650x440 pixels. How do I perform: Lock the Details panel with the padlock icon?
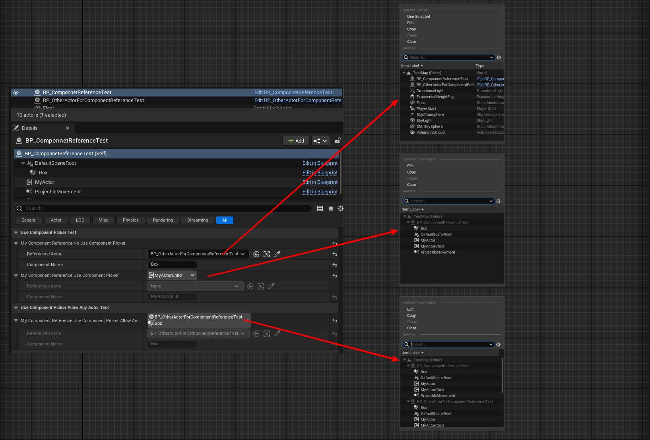click(338, 141)
